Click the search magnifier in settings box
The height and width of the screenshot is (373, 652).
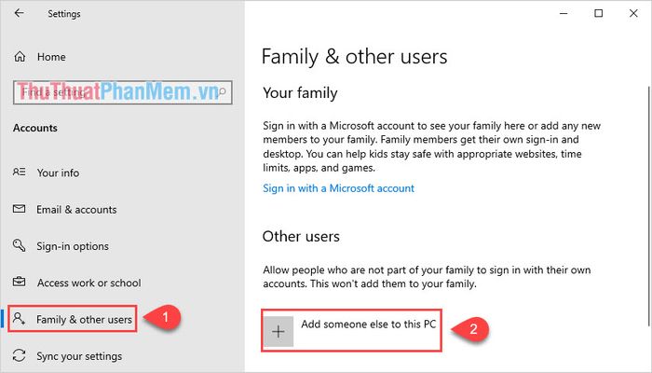tap(223, 91)
